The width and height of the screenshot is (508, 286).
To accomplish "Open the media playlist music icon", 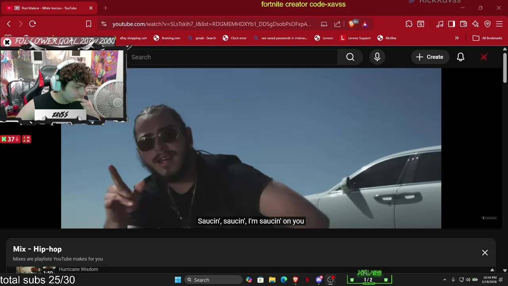I will tap(440, 24).
